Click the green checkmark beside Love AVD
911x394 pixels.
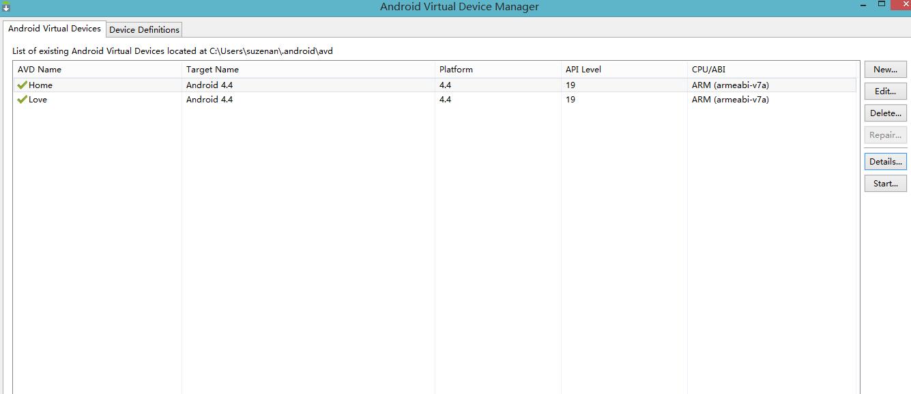23,100
